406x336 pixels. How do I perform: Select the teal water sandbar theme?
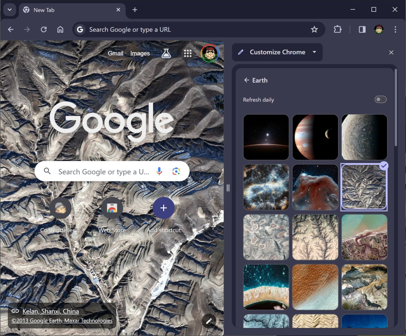[266, 287]
